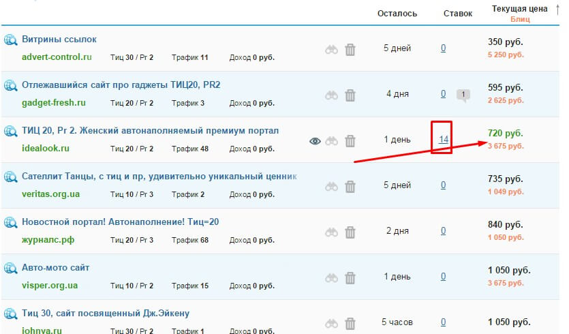Toggle eye watch icon for idealook.ru
Viewport: 569px width, 334px height.
pyautogui.click(x=315, y=141)
